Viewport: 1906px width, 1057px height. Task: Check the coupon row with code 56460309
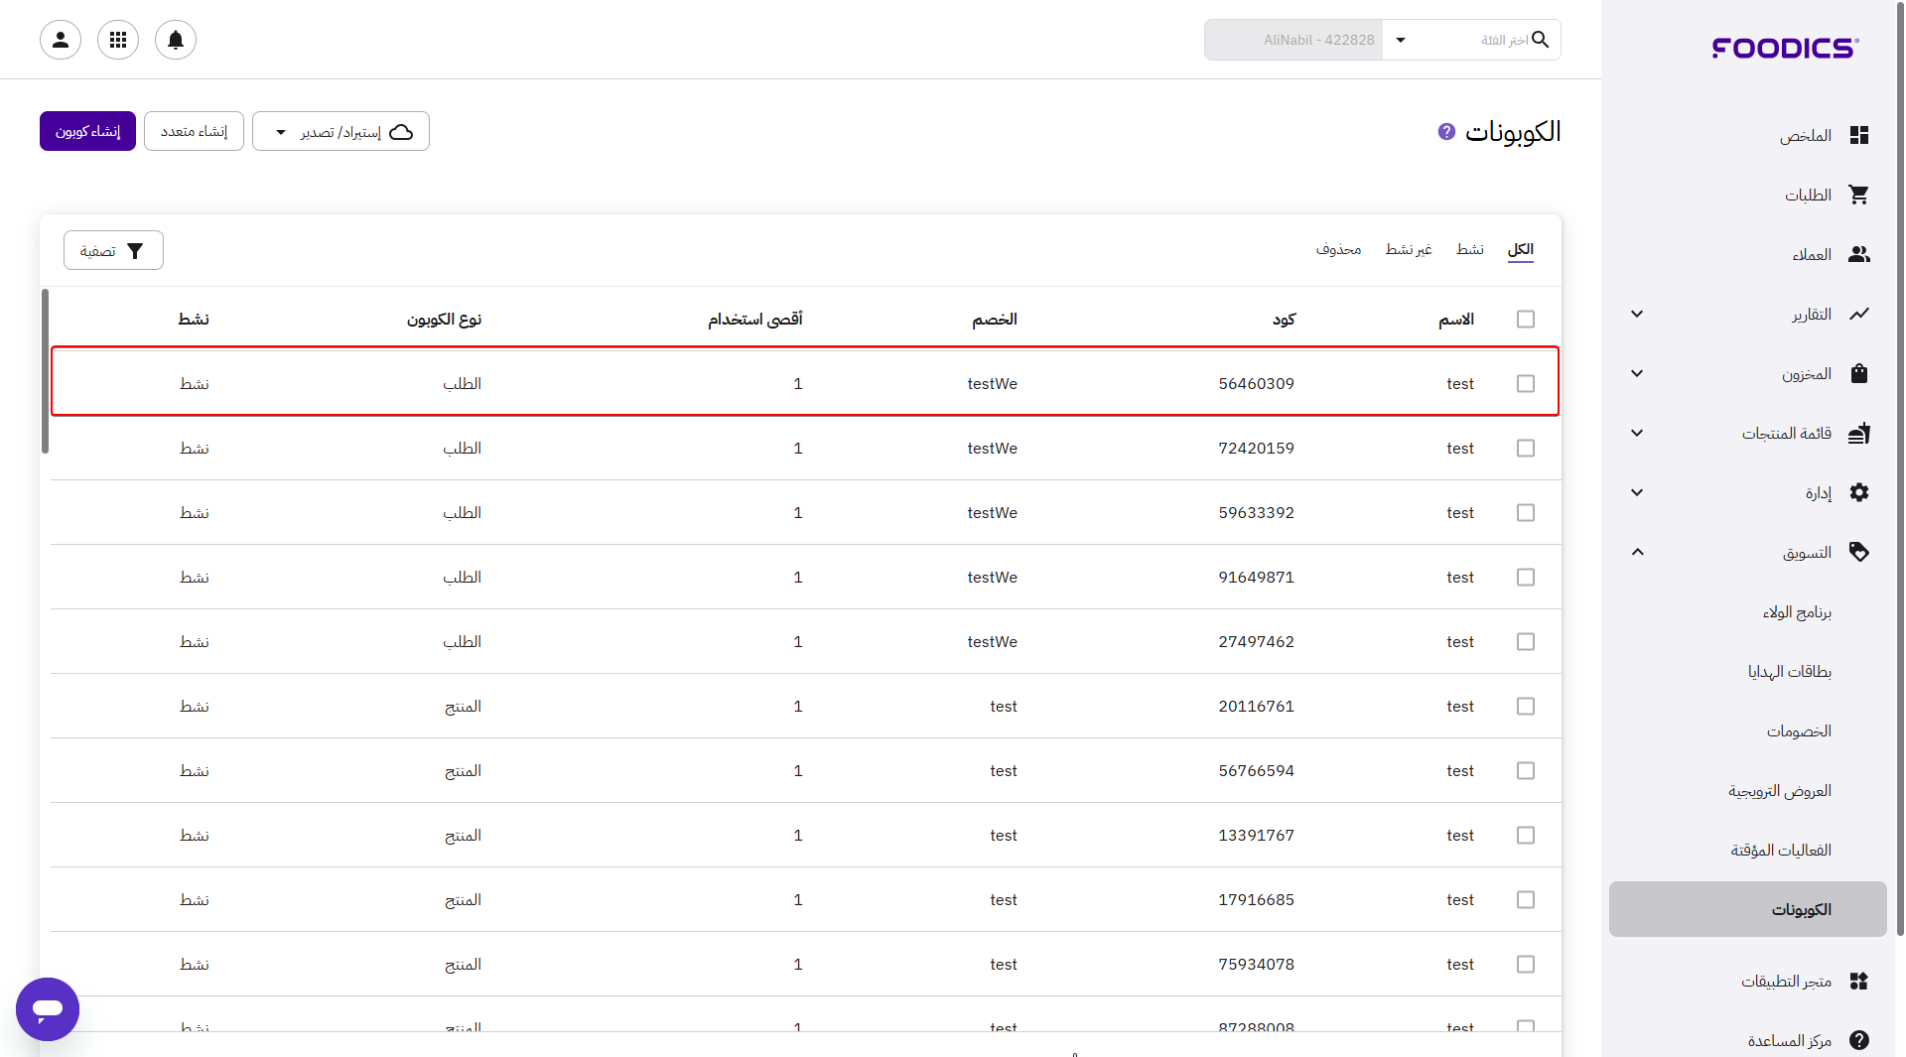[1526, 384]
